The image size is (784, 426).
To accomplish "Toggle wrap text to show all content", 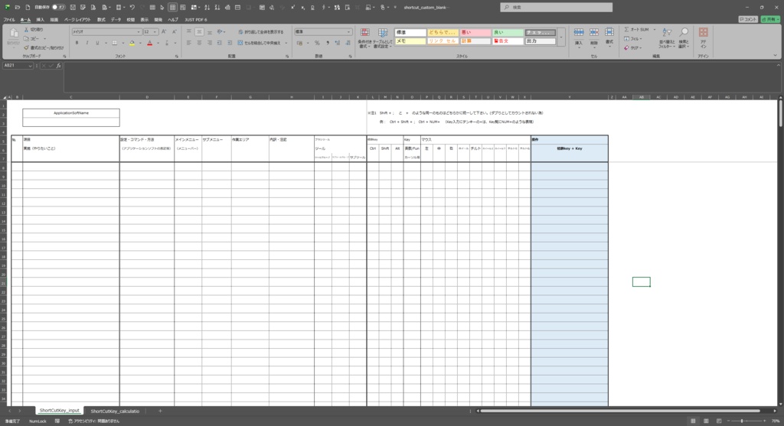I will coord(260,31).
